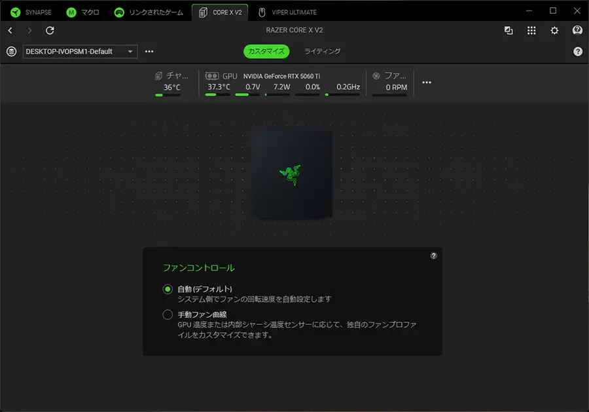Click the help question mark below settings
This screenshot has height=412, width=589.
[x=577, y=51]
